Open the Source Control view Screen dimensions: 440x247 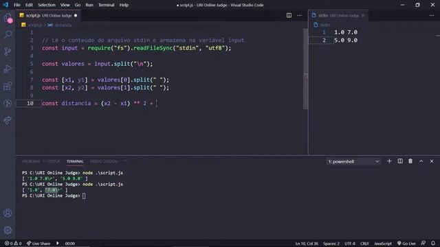[8, 51]
